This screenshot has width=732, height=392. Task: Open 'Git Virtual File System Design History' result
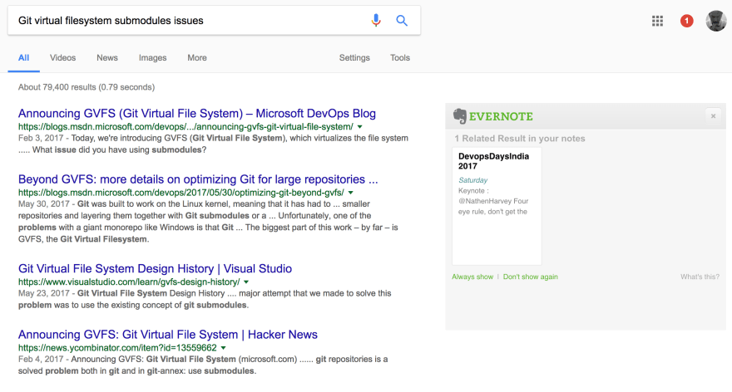(155, 268)
